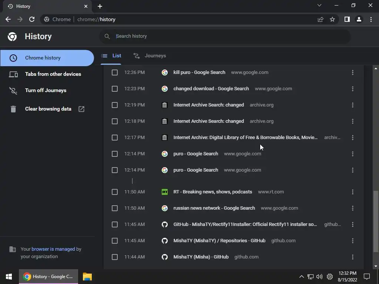The width and height of the screenshot is (379, 284).
Task: Click the Chrome logo beside History title
Action: 12,37
